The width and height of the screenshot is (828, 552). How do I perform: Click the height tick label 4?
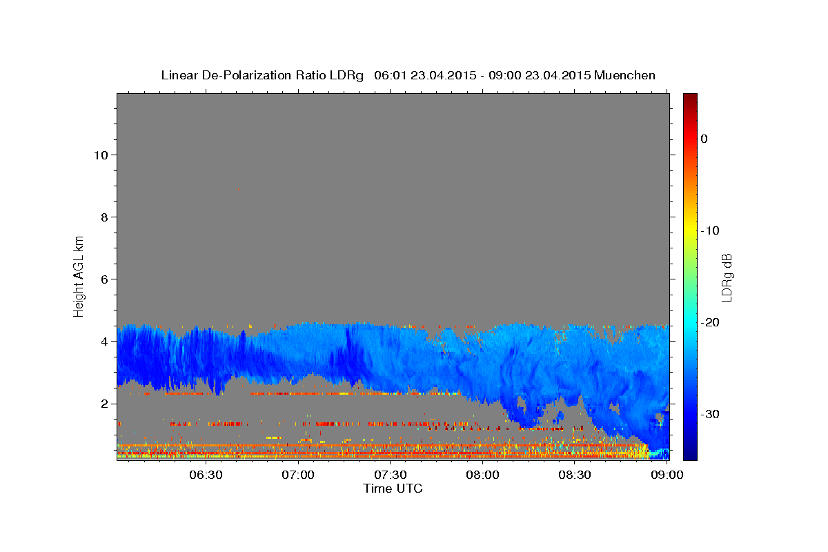tap(103, 341)
